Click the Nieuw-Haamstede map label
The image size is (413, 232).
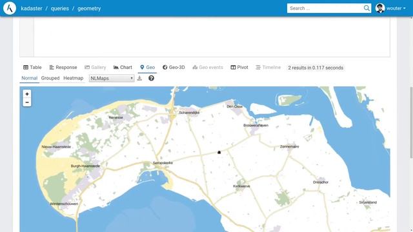pos(56,147)
